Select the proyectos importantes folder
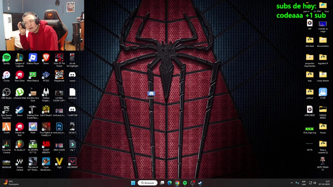This screenshot has height=187, width=333. (310, 60)
